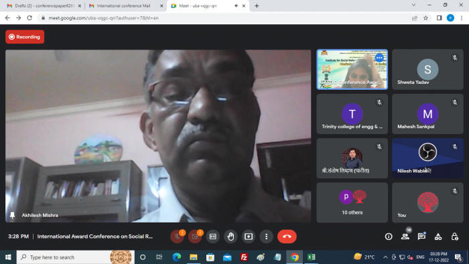Open chat with everyone panel
Viewport: 469px width, 264px height.
[x=421, y=237]
